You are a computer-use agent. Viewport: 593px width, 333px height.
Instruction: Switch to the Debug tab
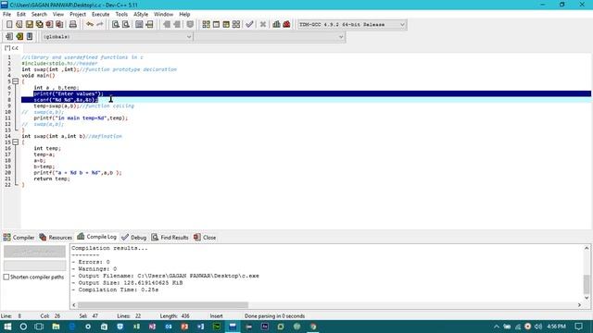pos(133,238)
